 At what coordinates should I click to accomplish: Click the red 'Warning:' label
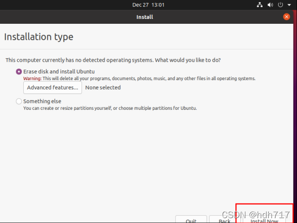click(x=33, y=79)
